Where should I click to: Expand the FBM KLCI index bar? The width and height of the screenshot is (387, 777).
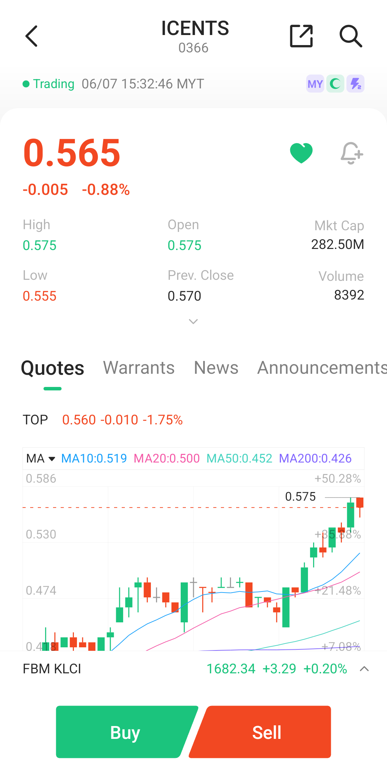[364, 669]
